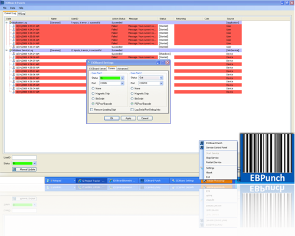The image size is (295, 236).
Task: Click the user icon on the 4:33:21 AM row
Action: (14, 26)
